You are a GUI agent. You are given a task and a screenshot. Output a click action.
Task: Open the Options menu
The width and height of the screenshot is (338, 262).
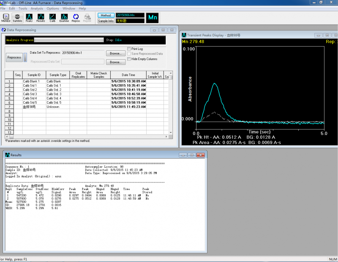tap(53, 8)
